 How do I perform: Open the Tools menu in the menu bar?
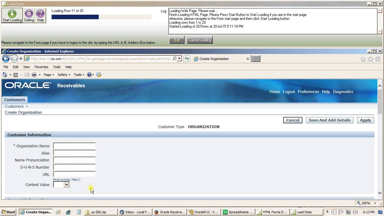(56, 67)
